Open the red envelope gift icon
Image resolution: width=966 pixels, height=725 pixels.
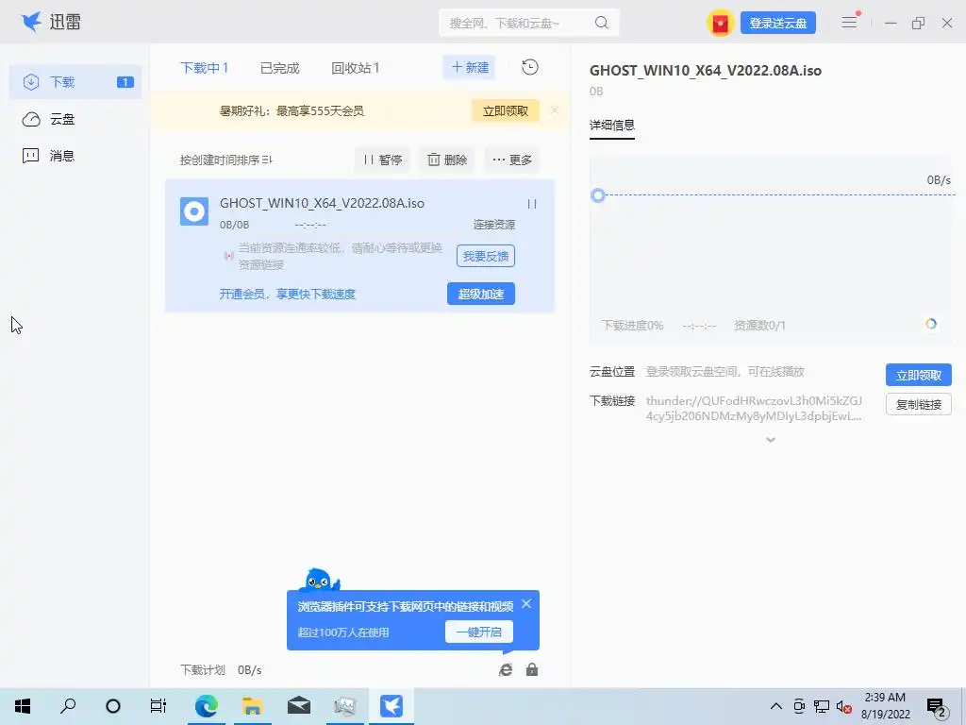point(720,24)
